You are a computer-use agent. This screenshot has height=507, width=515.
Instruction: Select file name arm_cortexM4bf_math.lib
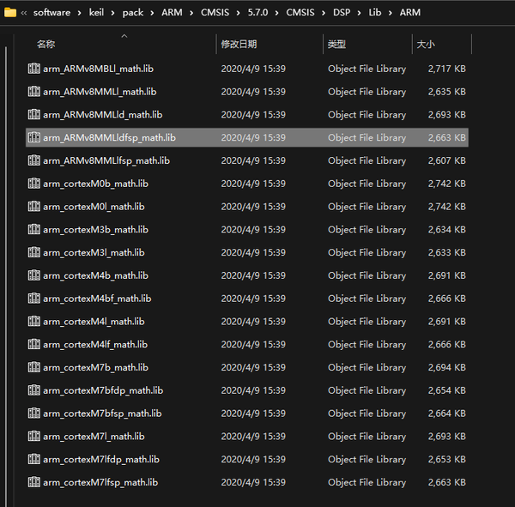(x=97, y=299)
